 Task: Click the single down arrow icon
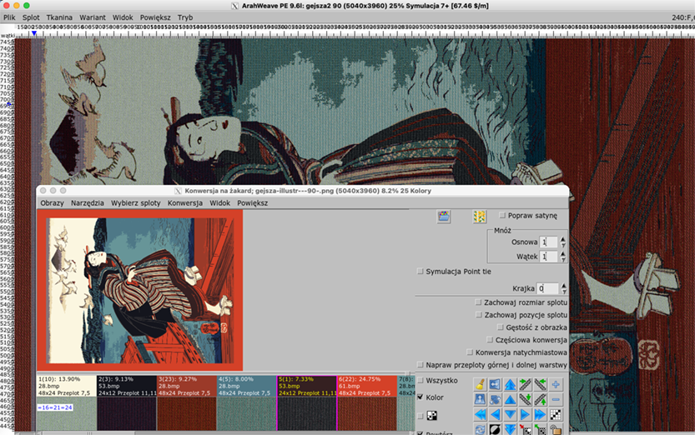pyautogui.click(x=510, y=415)
